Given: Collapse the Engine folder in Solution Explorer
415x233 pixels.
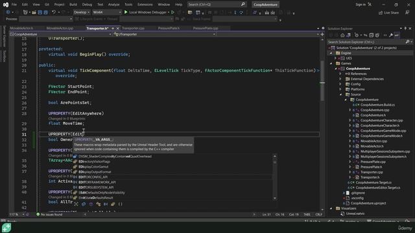Looking at the screenshot, I should [331, 53].
